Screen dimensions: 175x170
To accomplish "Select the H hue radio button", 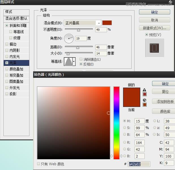I will point(125,121).
